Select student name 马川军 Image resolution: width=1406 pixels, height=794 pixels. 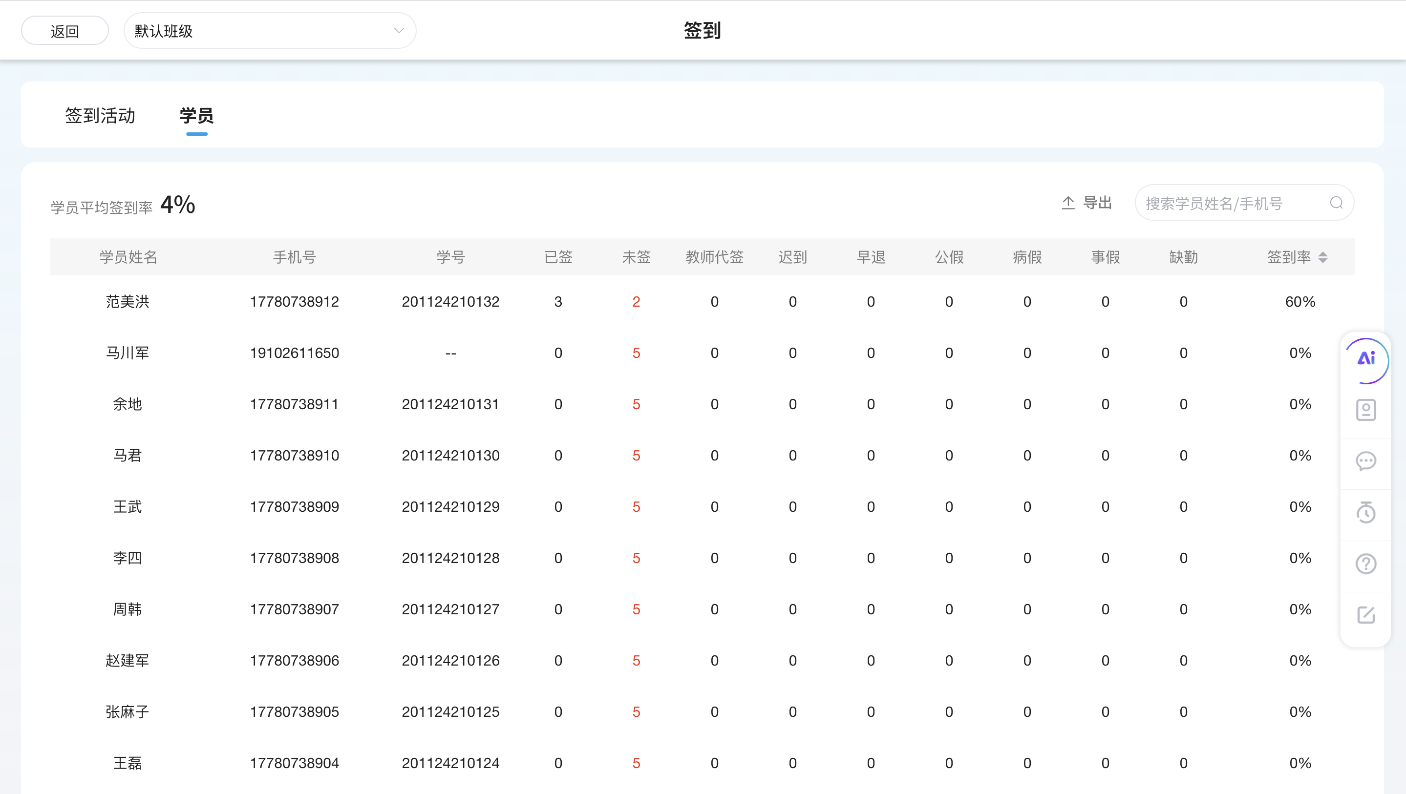[x=128, y=353]
